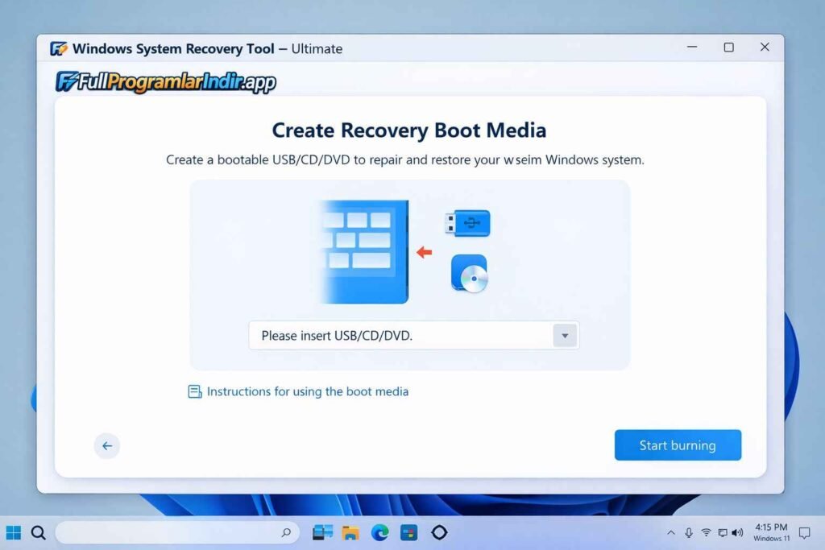
Task: Launch Microsoft Edge from the taskbar
Action: [x=379, y=532]
